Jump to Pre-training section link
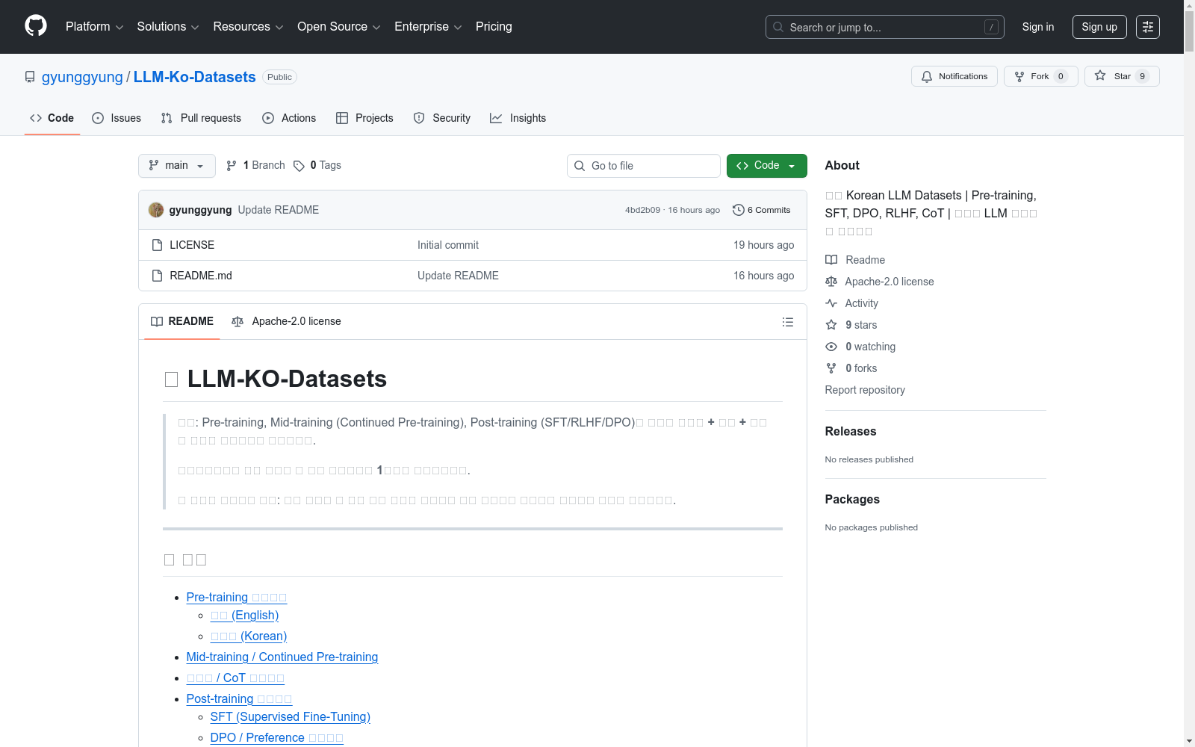 pos(237,598)
